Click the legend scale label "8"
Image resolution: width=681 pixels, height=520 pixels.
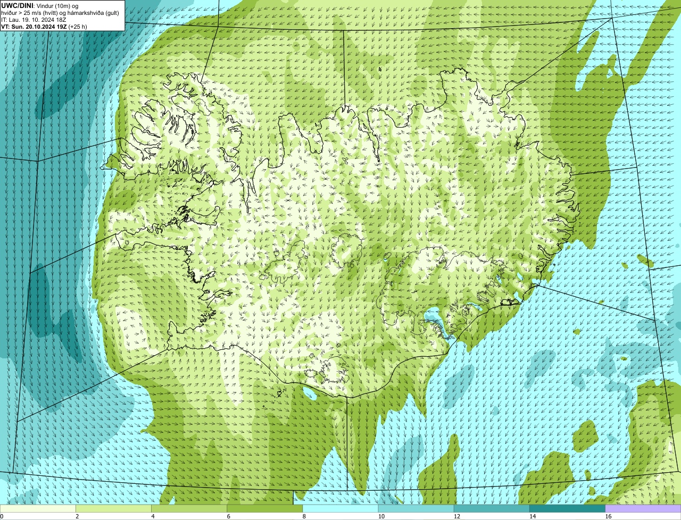click(x=304, y=516)
